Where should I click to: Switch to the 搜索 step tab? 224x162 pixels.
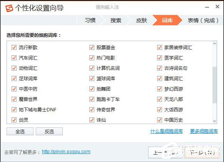coord(116,20)
